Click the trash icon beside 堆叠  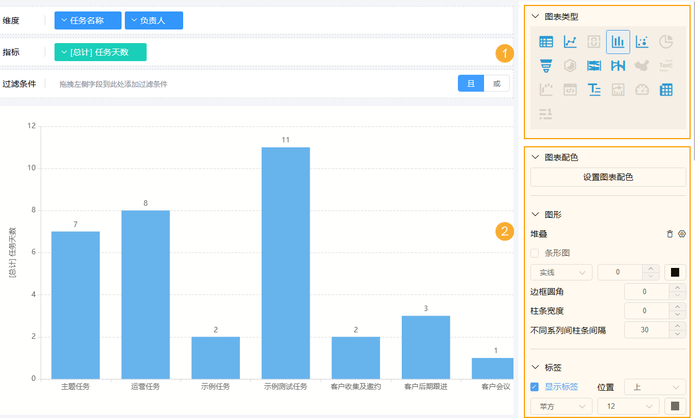pyautogui.click(x=670, y=234)
